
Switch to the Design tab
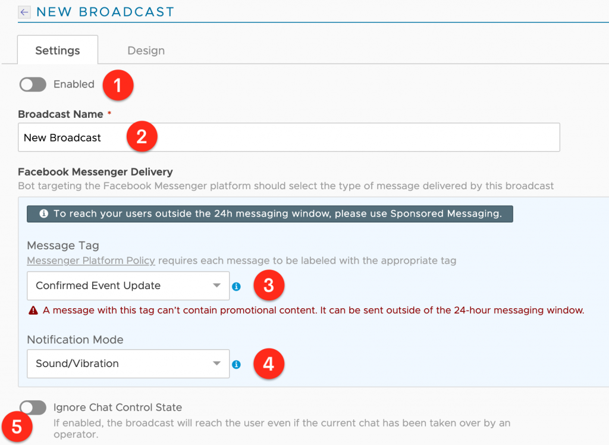point(146,51)
